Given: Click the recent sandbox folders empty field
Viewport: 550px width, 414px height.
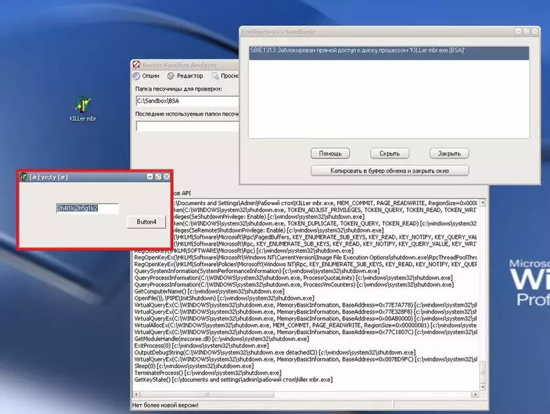Looking at the screenshot, I should point(187,126).
